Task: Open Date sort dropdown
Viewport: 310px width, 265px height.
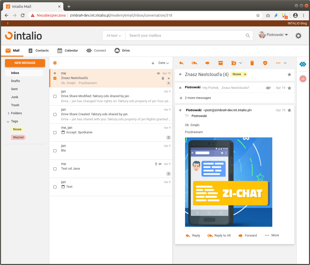Action: coord(164,63)
